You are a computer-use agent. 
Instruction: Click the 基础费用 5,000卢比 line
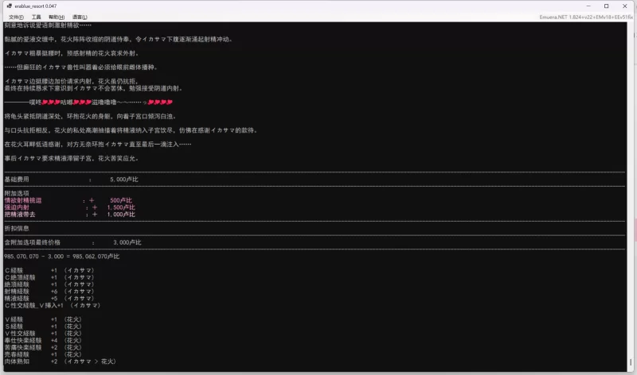(72, 180)
